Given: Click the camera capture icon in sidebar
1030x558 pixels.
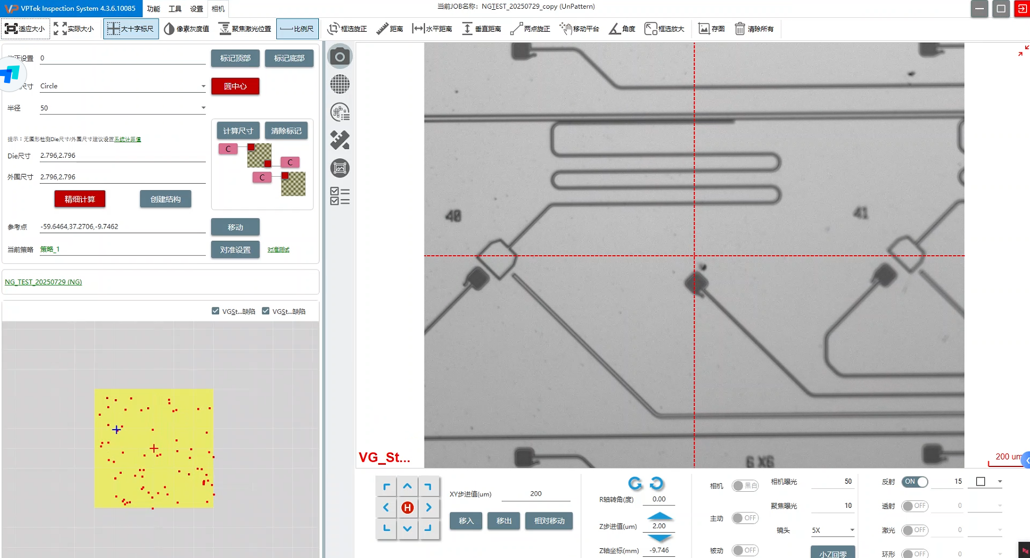Looking at the screenshot, I should point(340,56).
